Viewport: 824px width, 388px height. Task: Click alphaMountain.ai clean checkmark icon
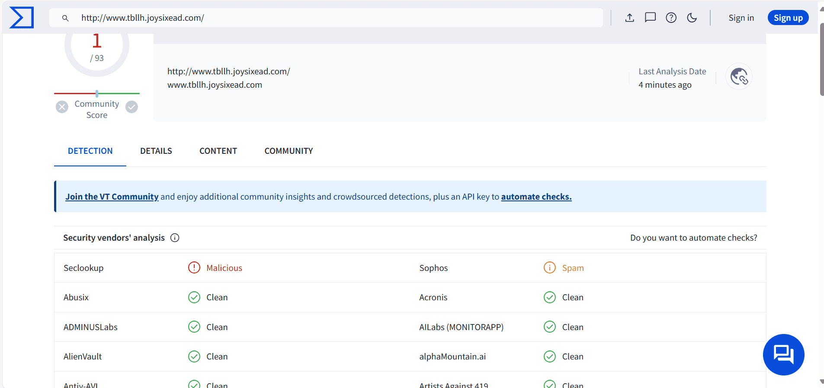(550, 356)
